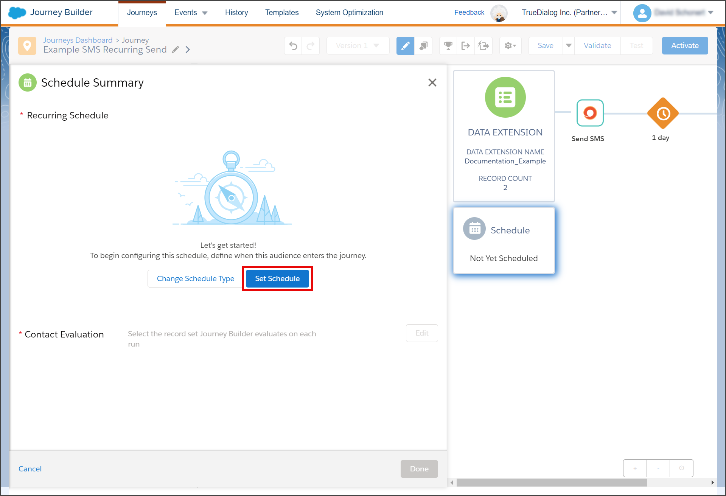This screenshot has height=496, width=726.
Task: Open System Optimization tab
Action: [x=350, y=12]
